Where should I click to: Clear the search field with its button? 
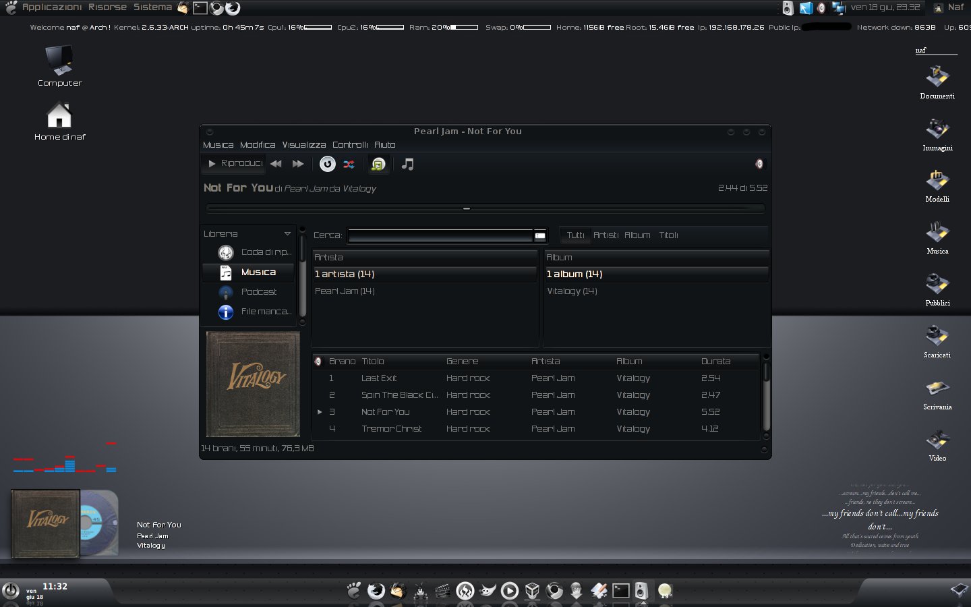pos(540,235)
